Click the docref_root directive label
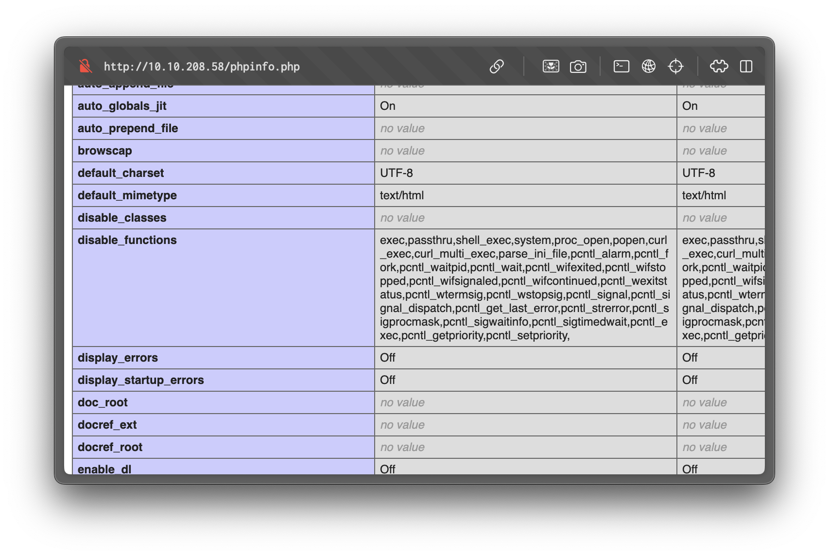Screen dimensions: 829x556 click(110, 447)
